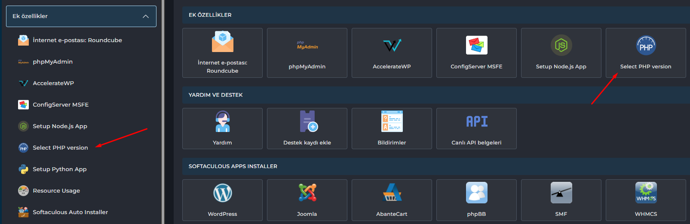
Task: Open SMF installer icon
Action: 561,193
